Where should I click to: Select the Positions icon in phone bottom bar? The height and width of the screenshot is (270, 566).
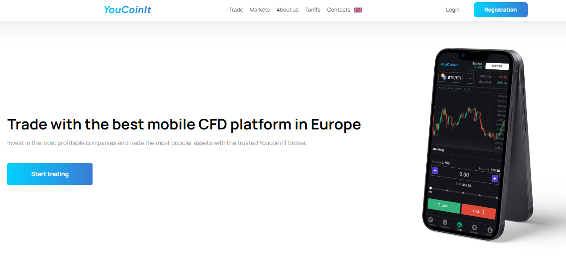click(x=445, y=223)
